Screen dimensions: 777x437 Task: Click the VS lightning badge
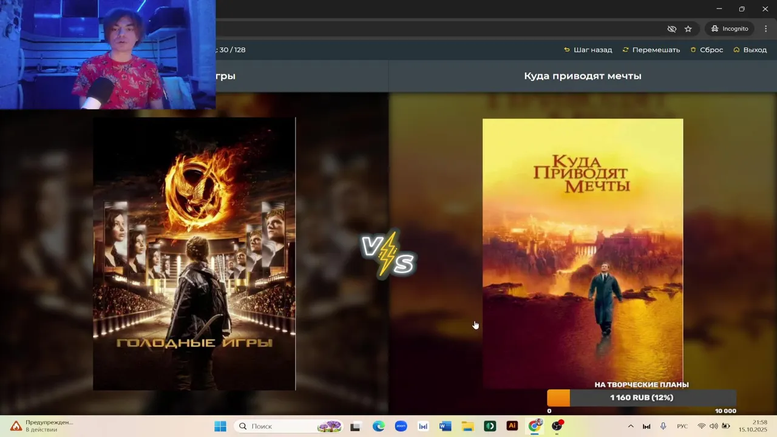point(388,254)
